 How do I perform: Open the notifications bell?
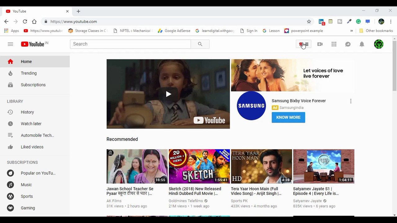[362, 44]
